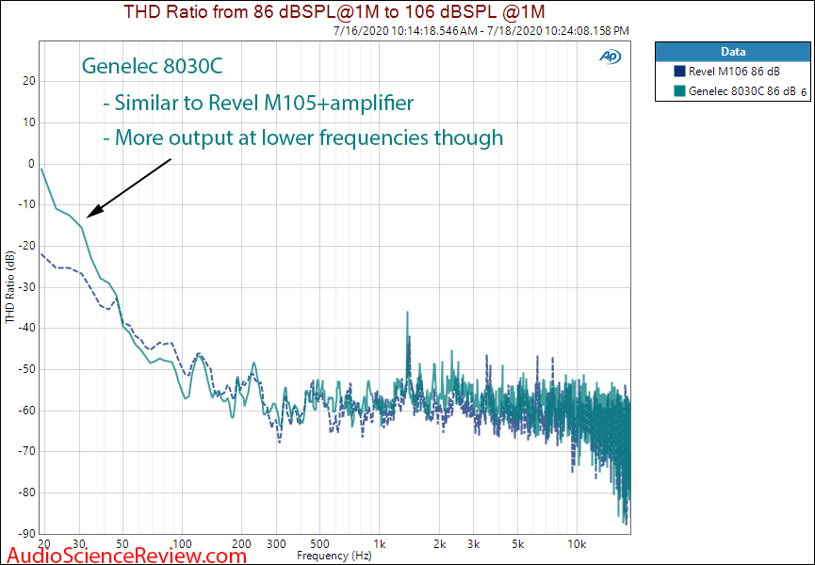
Task: Select the Genelec 8030C teal legend swatch
Action: tap(678, 91)
